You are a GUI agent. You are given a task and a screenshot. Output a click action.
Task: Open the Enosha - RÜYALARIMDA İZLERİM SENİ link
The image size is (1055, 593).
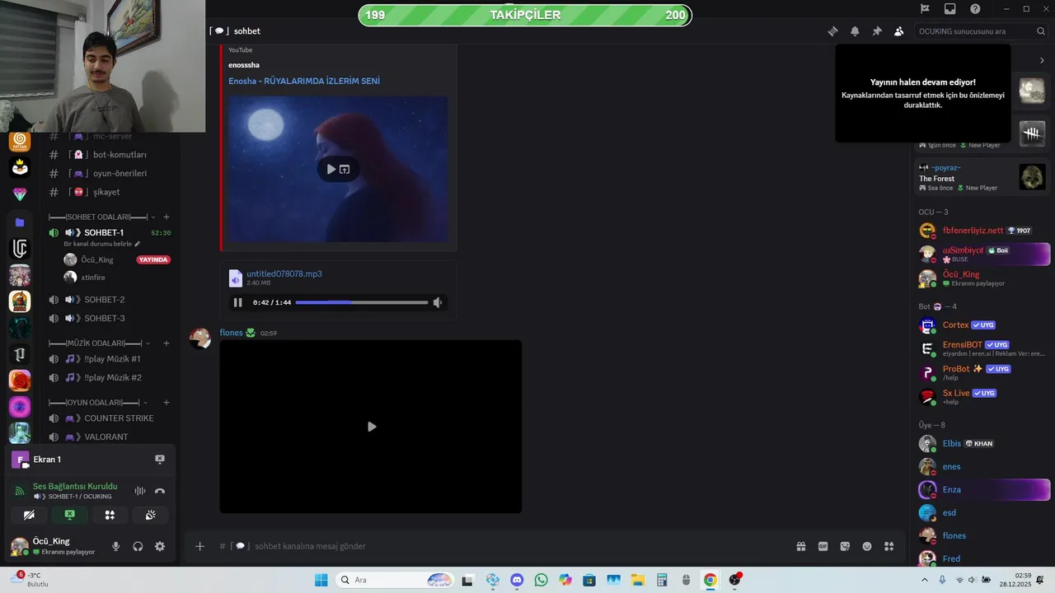tap(304, 81)
